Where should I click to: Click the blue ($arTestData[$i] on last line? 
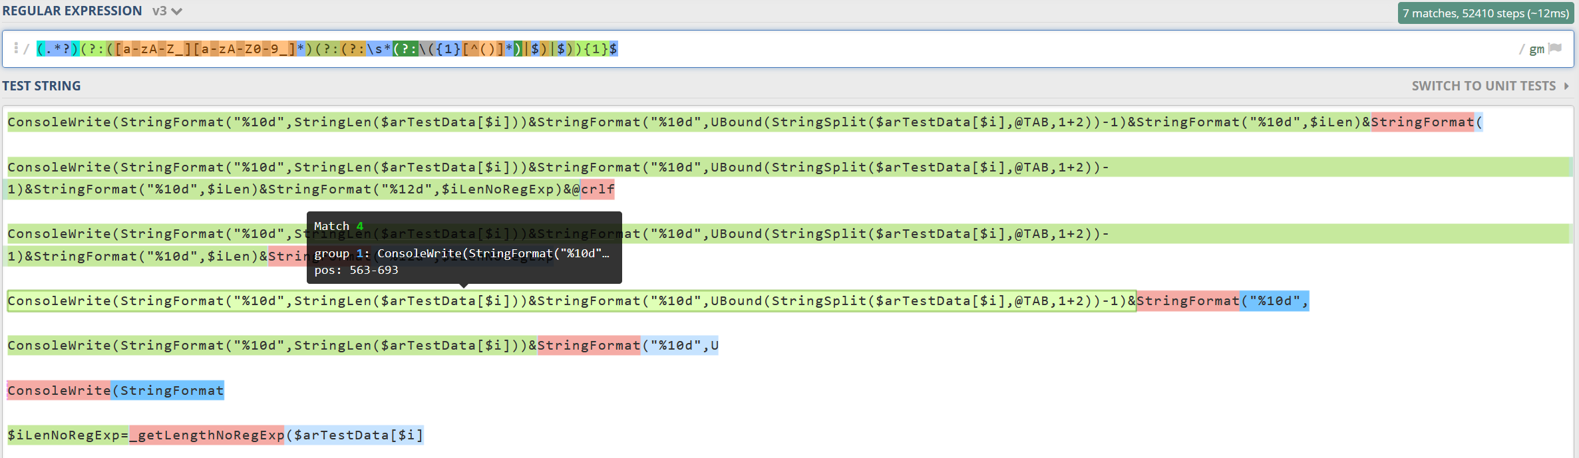click(x=354, y=435)
